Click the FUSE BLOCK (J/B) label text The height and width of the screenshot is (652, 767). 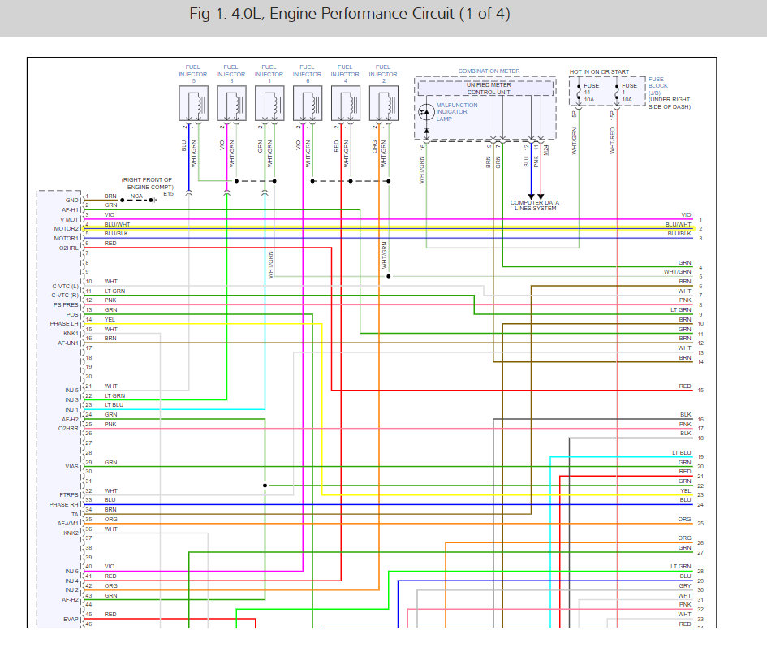click(x=660, y=86)
